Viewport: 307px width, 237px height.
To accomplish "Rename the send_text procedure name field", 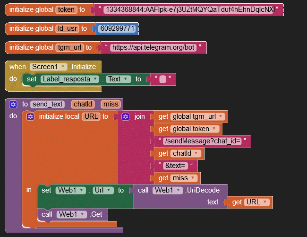I will 48,104.
